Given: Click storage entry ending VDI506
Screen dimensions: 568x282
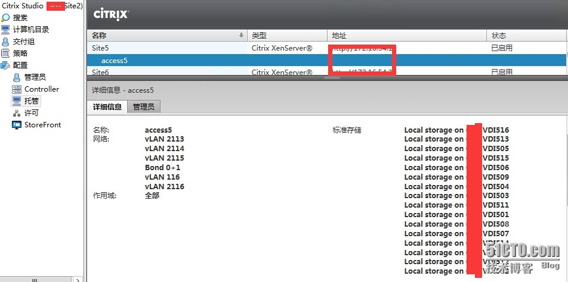Looking at the screenshot, I should [456, 168].
